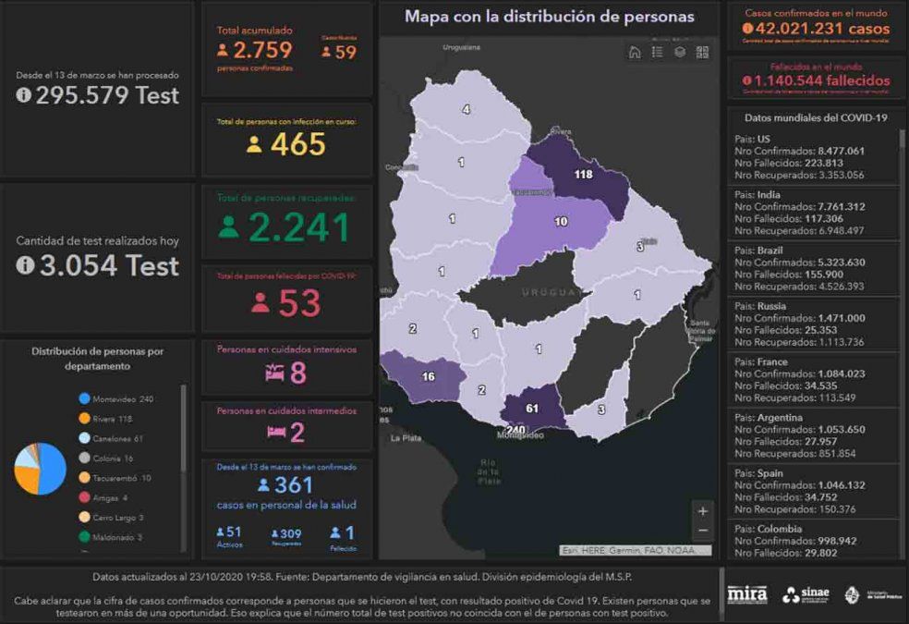Open the map legend list icon
This screenshot has width=909, height=624.
[658, 53]
